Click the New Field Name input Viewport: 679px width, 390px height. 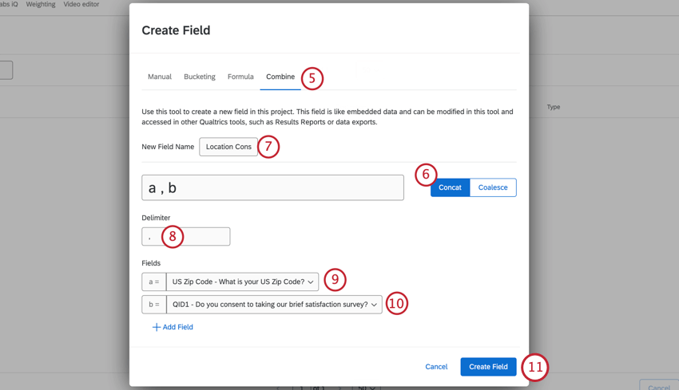[228, 147]
